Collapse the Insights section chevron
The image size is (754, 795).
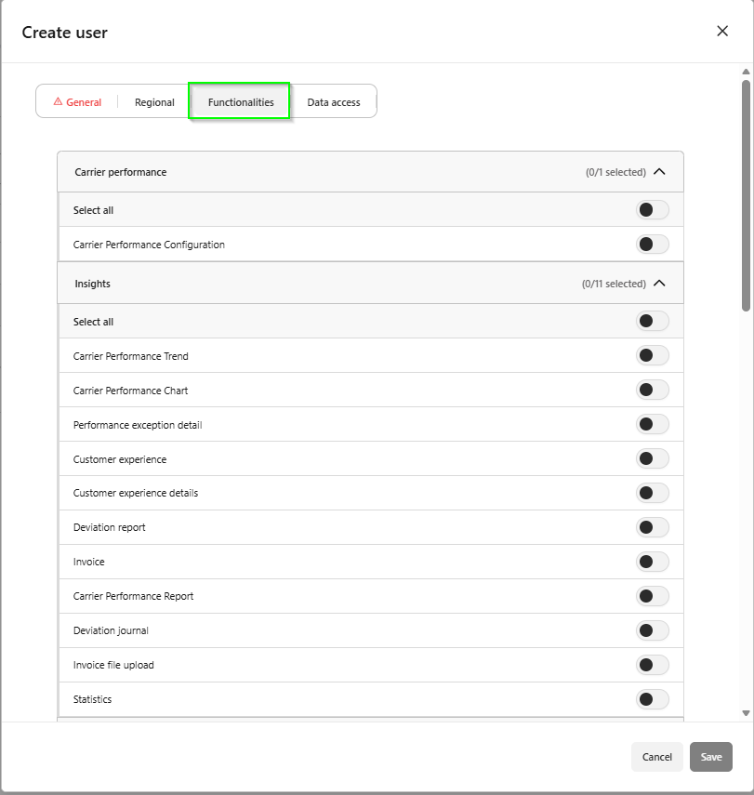click(x=660, y=284)
